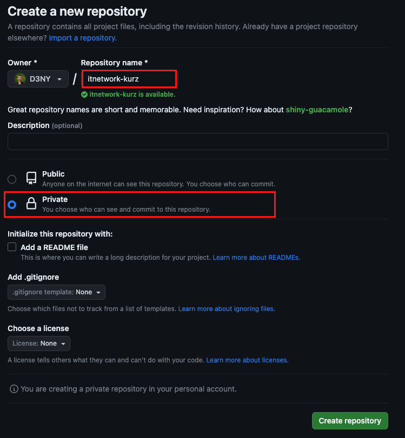Focus the Description text field

coord(197,141)
